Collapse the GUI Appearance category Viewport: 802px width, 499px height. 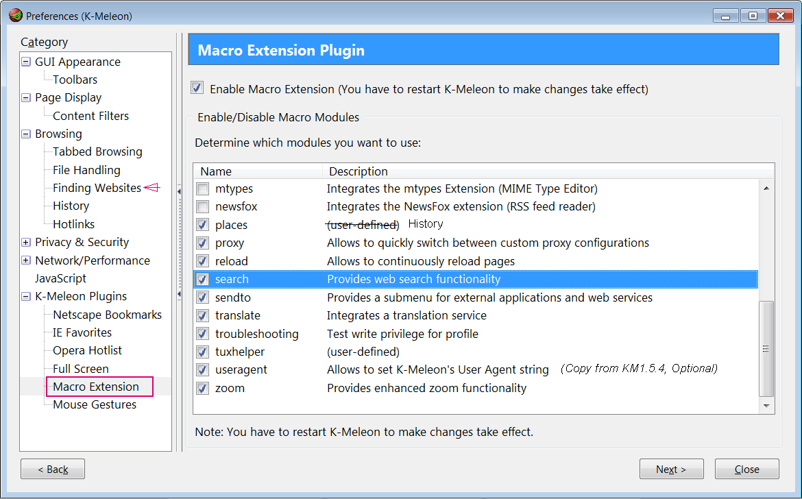pos(26,62)
